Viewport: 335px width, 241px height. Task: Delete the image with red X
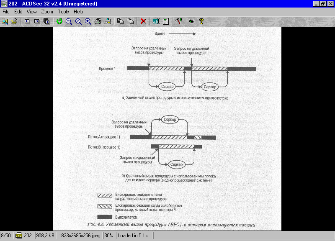143,21
